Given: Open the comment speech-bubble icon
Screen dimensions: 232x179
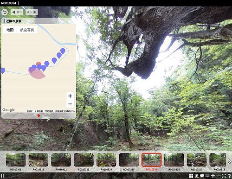Looking at the screenshot, I should pos(207,176).
